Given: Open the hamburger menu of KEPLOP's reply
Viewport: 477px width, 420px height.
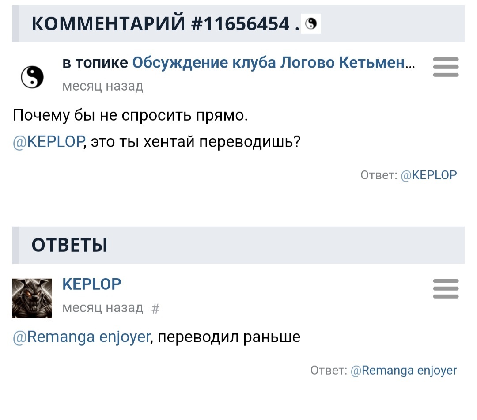Looking at the screenshot, I should (x=446, y=289).
